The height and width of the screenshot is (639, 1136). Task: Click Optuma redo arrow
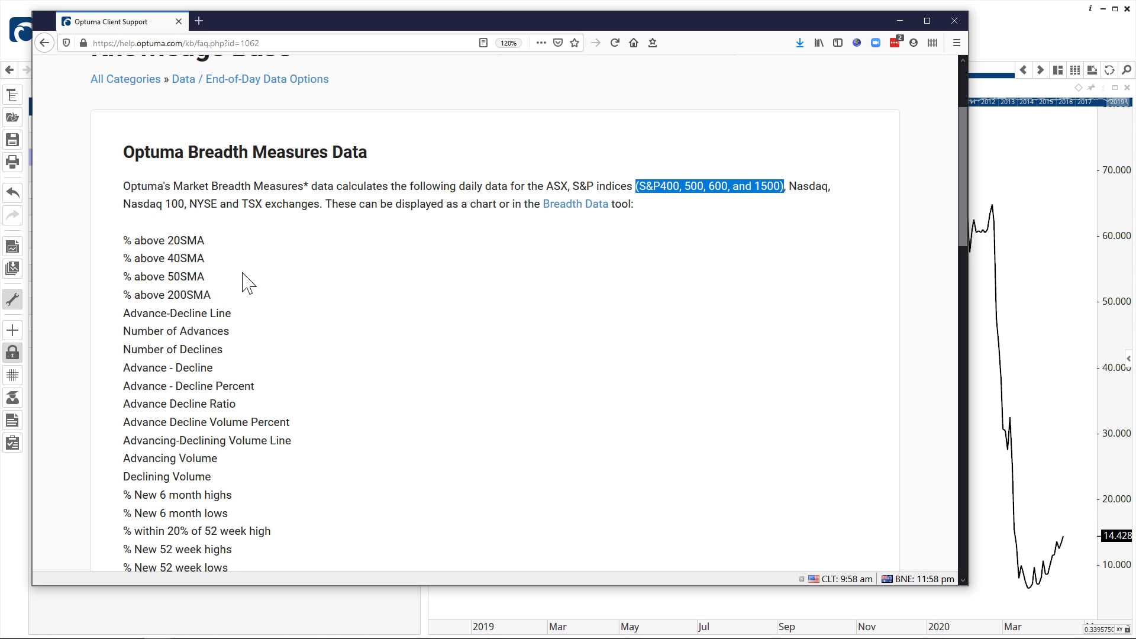[12, 215]
